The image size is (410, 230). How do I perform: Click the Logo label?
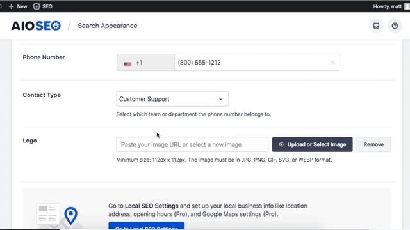pos(29,141)
